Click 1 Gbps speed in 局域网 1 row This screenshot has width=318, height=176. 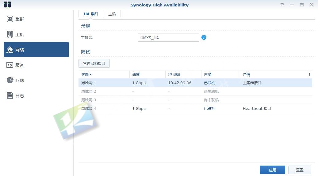139,83
